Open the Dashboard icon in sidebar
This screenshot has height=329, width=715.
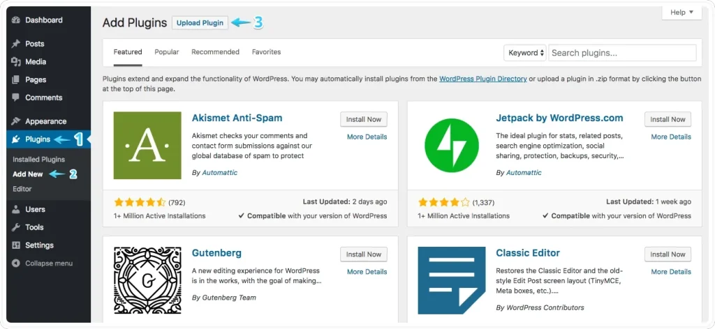coord(17,20)
